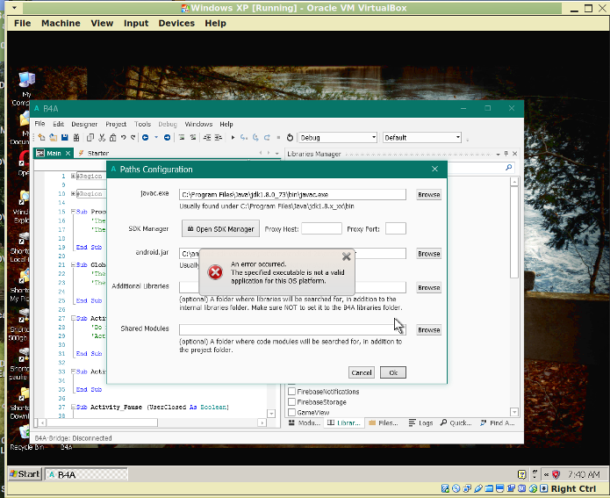The height and width of the screenshot is (498, 610).
Task: Click the Proxy Host input field
Action: pos(322,228)
